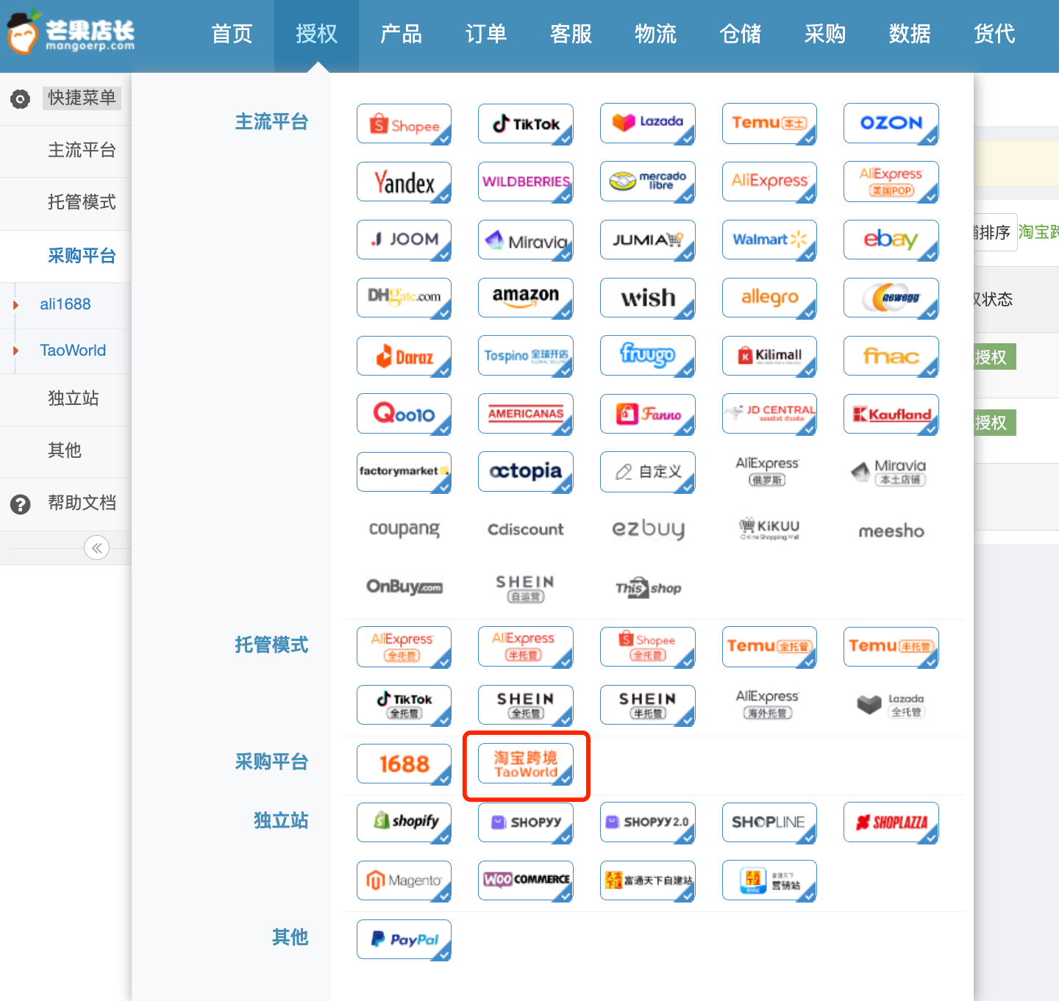Select 主流平台 in the left sidebar
Image resolution: width=1059 pixels, height=1001 pixels.
pyautogui.click(x=82, y=151)
